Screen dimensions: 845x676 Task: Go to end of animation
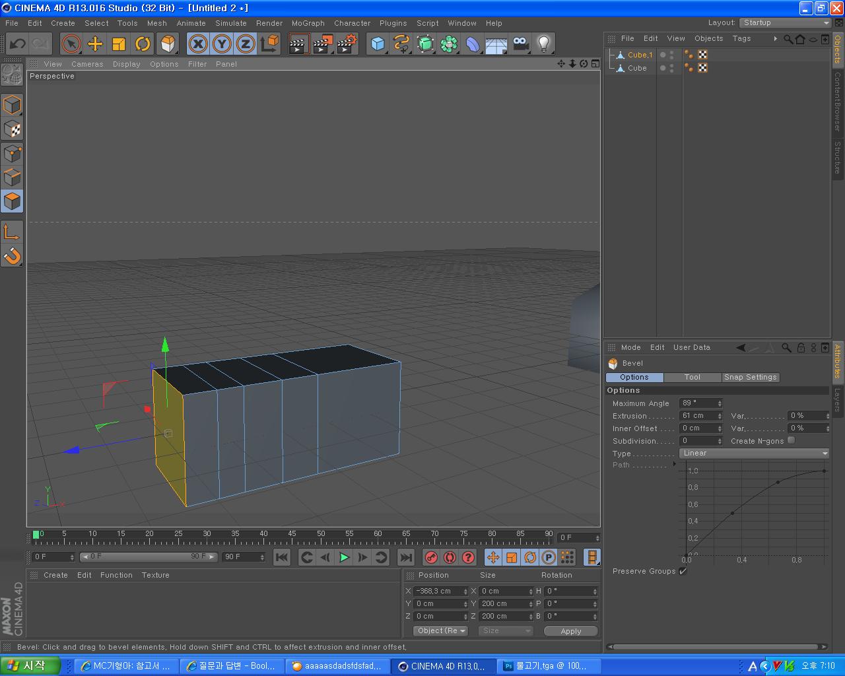(x=406, y=557)
